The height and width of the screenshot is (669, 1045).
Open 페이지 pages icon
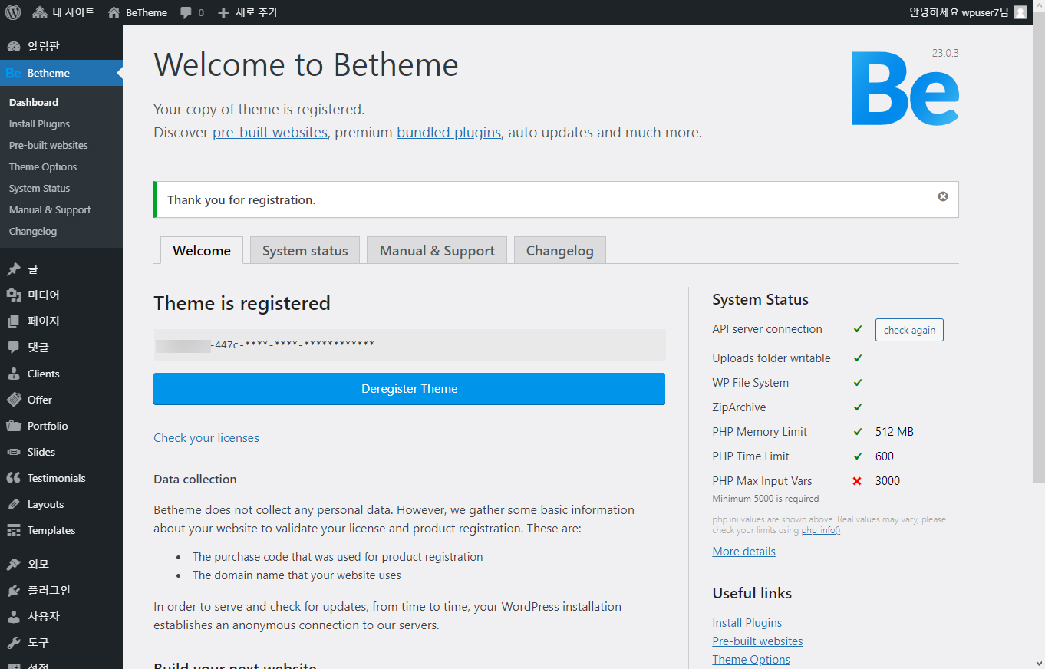(13, 321)
